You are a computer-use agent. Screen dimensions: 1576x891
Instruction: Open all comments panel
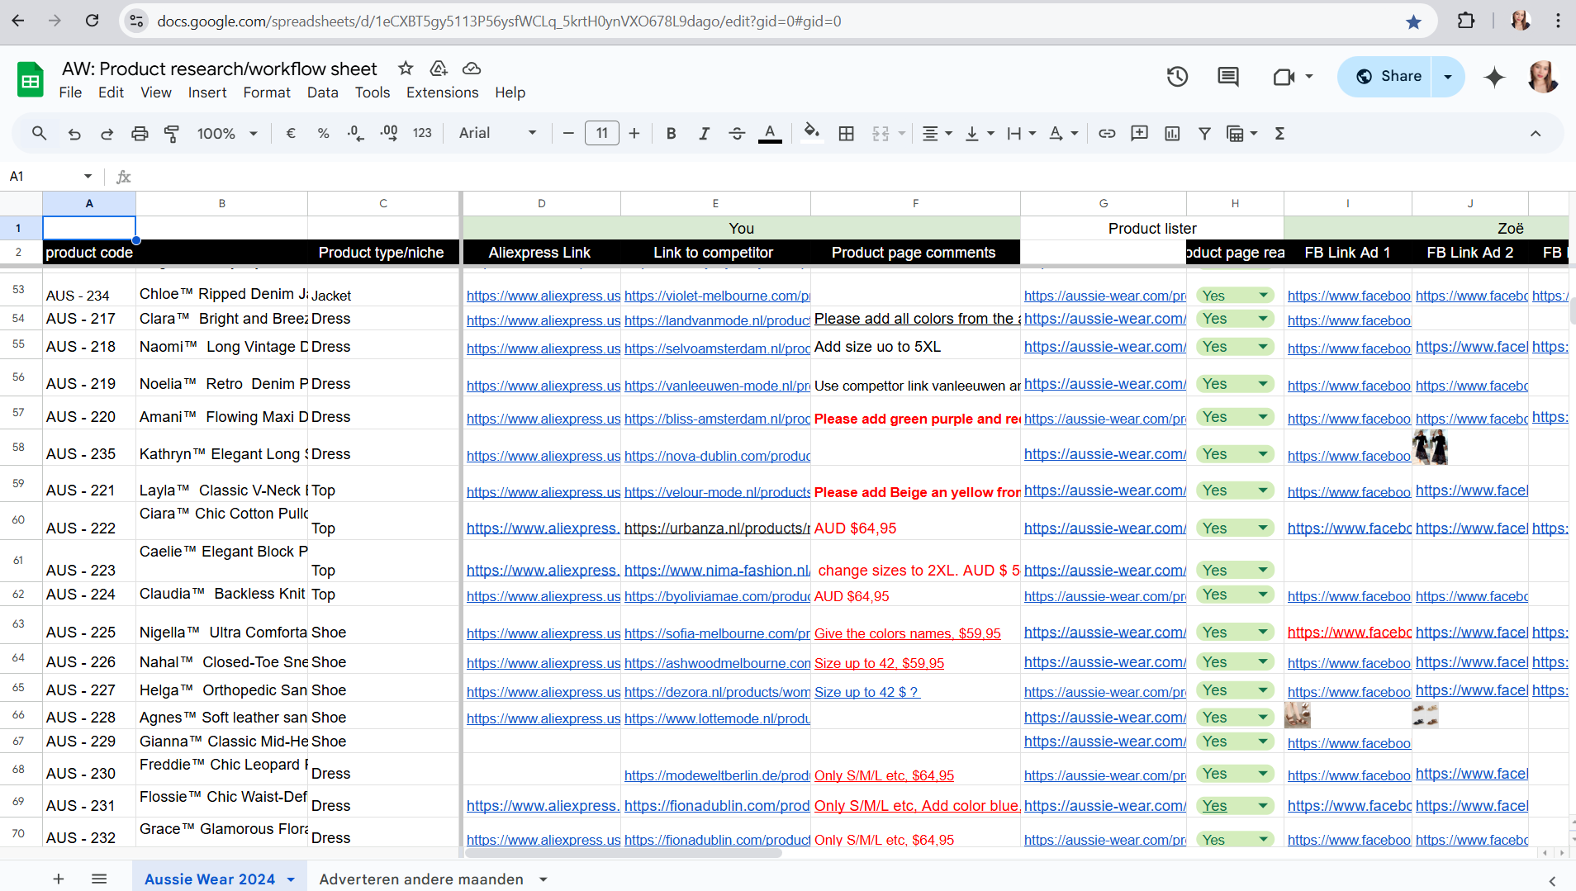click(1228, 77)
